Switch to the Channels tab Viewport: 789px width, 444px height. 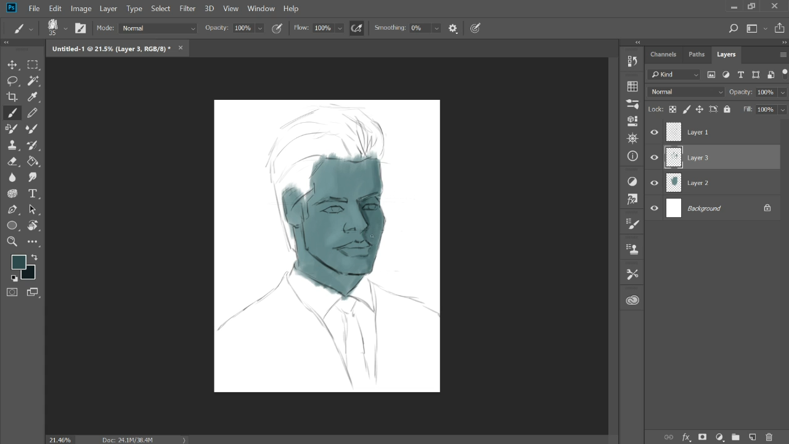point(663,54)
